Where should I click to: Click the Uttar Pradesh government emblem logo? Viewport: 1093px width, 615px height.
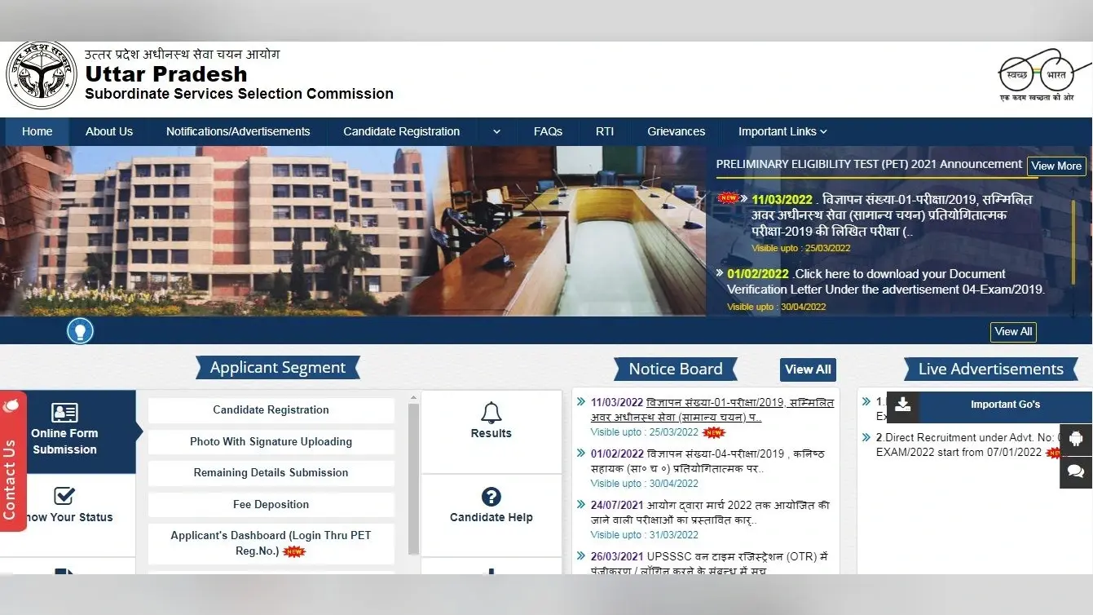(41, 75)
